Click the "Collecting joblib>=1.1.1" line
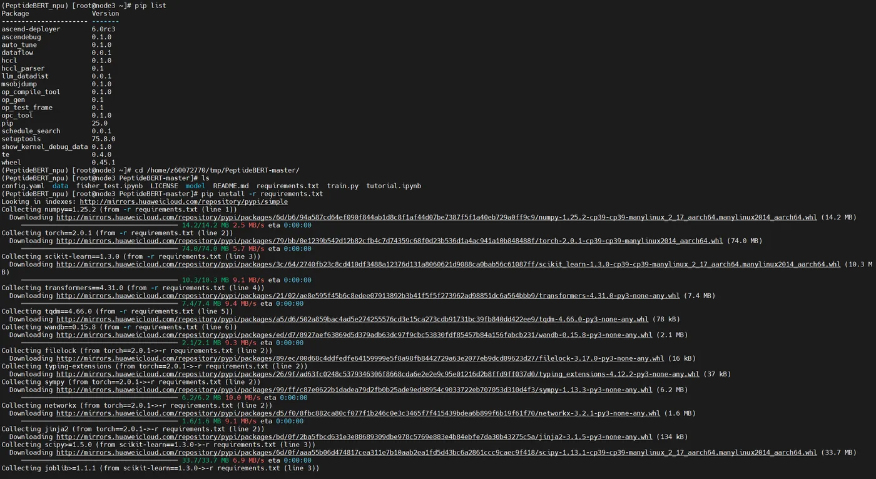Viewport: 876px width, 479px height. (x=160, y=468)
